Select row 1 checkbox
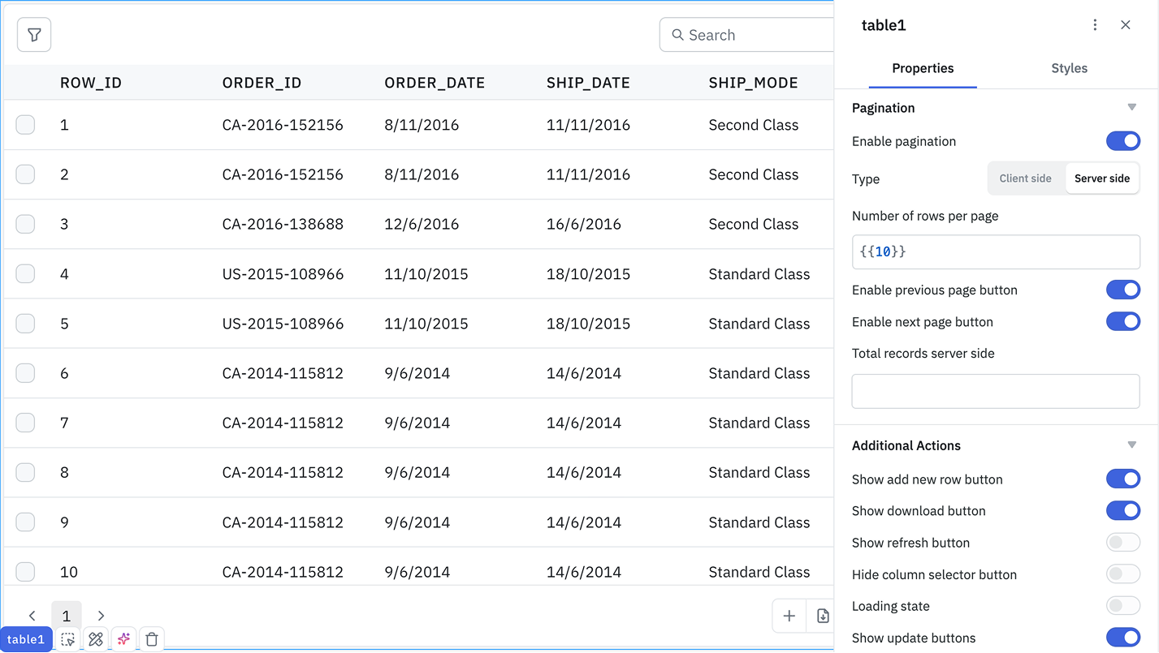1159x653 pixels. [25, 125]
